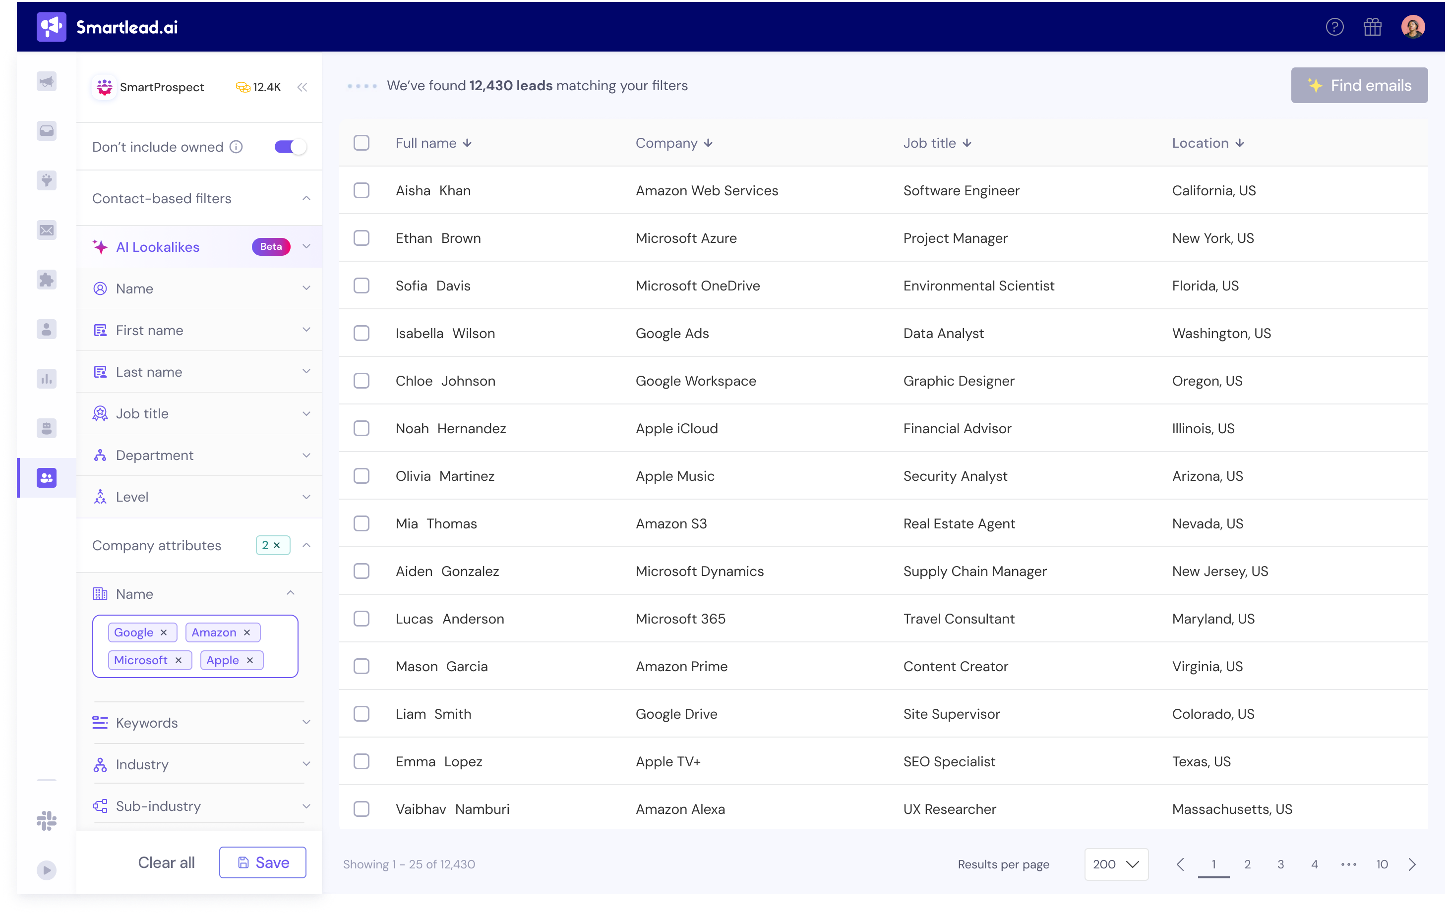Viewport: 1449px width, 915px height.
Task: Go to page 2 of results
Action: [x=1247, y=864]
